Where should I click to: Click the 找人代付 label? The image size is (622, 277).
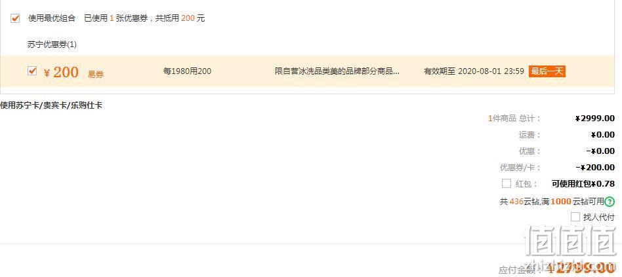598,217
